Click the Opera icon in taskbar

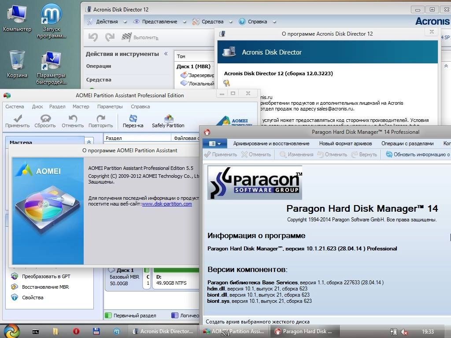76,331
